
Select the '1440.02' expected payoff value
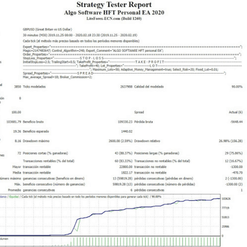126,131
